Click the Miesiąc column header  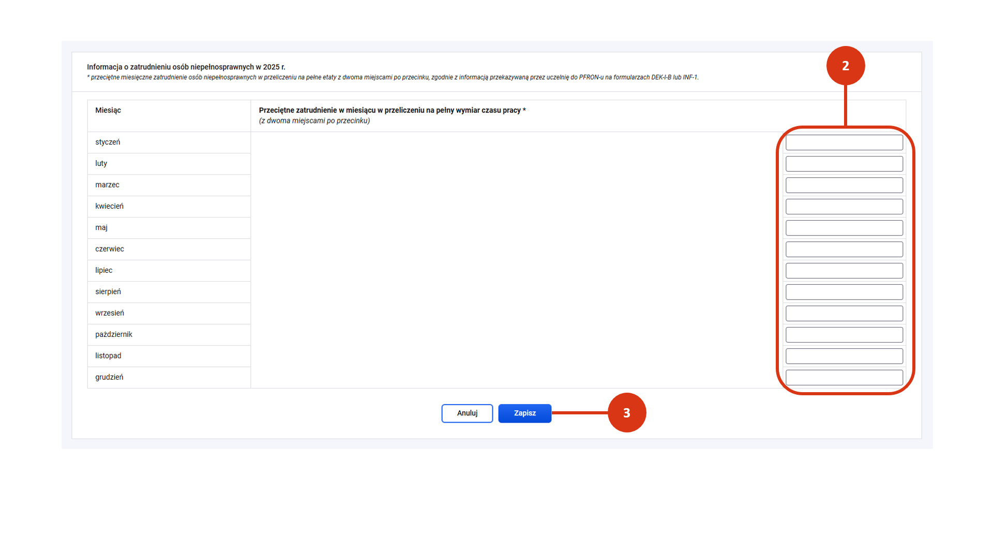point(108,110)
